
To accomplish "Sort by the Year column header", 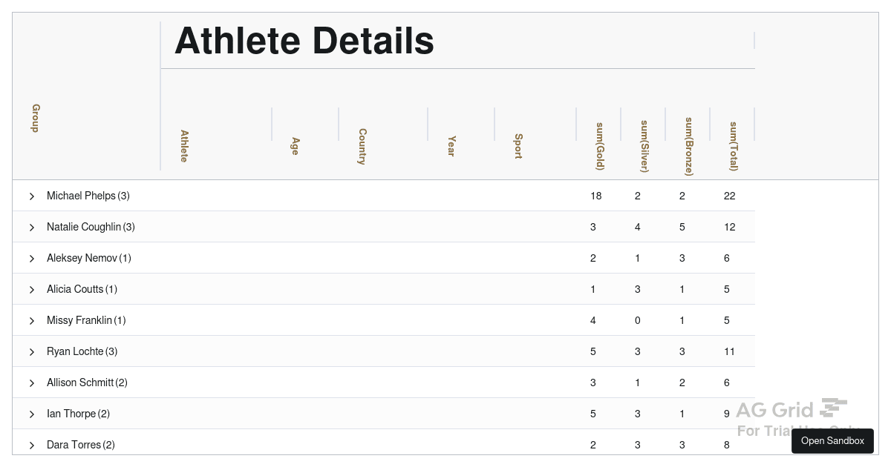I will coord(451,146).
